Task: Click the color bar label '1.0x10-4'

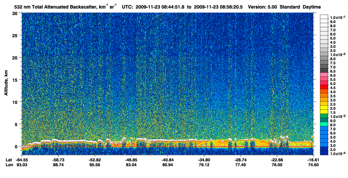Action: 338,154
